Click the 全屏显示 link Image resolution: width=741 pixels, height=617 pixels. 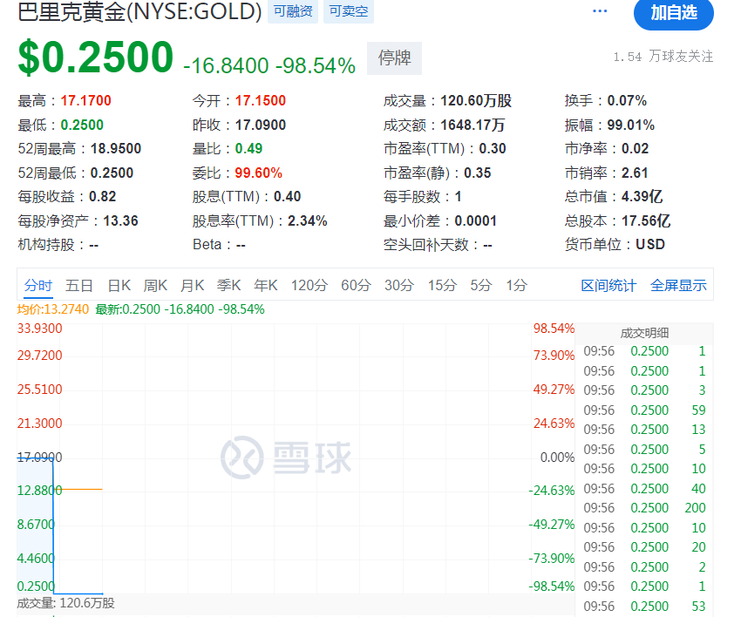tap(678, 286)
